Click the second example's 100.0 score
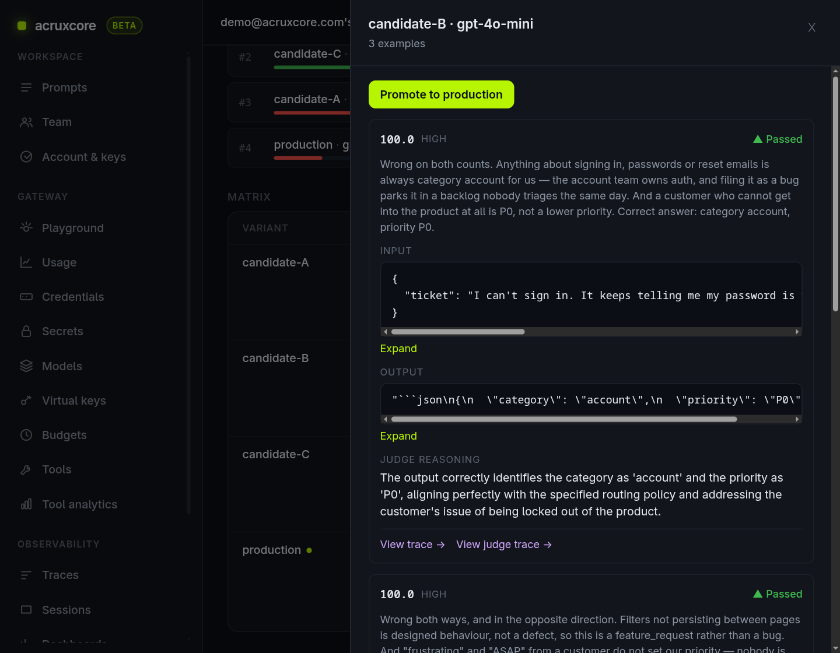 click(x=397, y=594)
